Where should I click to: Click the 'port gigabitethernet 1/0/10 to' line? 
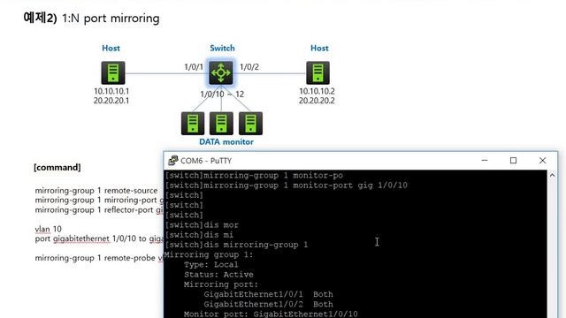pos(99,238)
